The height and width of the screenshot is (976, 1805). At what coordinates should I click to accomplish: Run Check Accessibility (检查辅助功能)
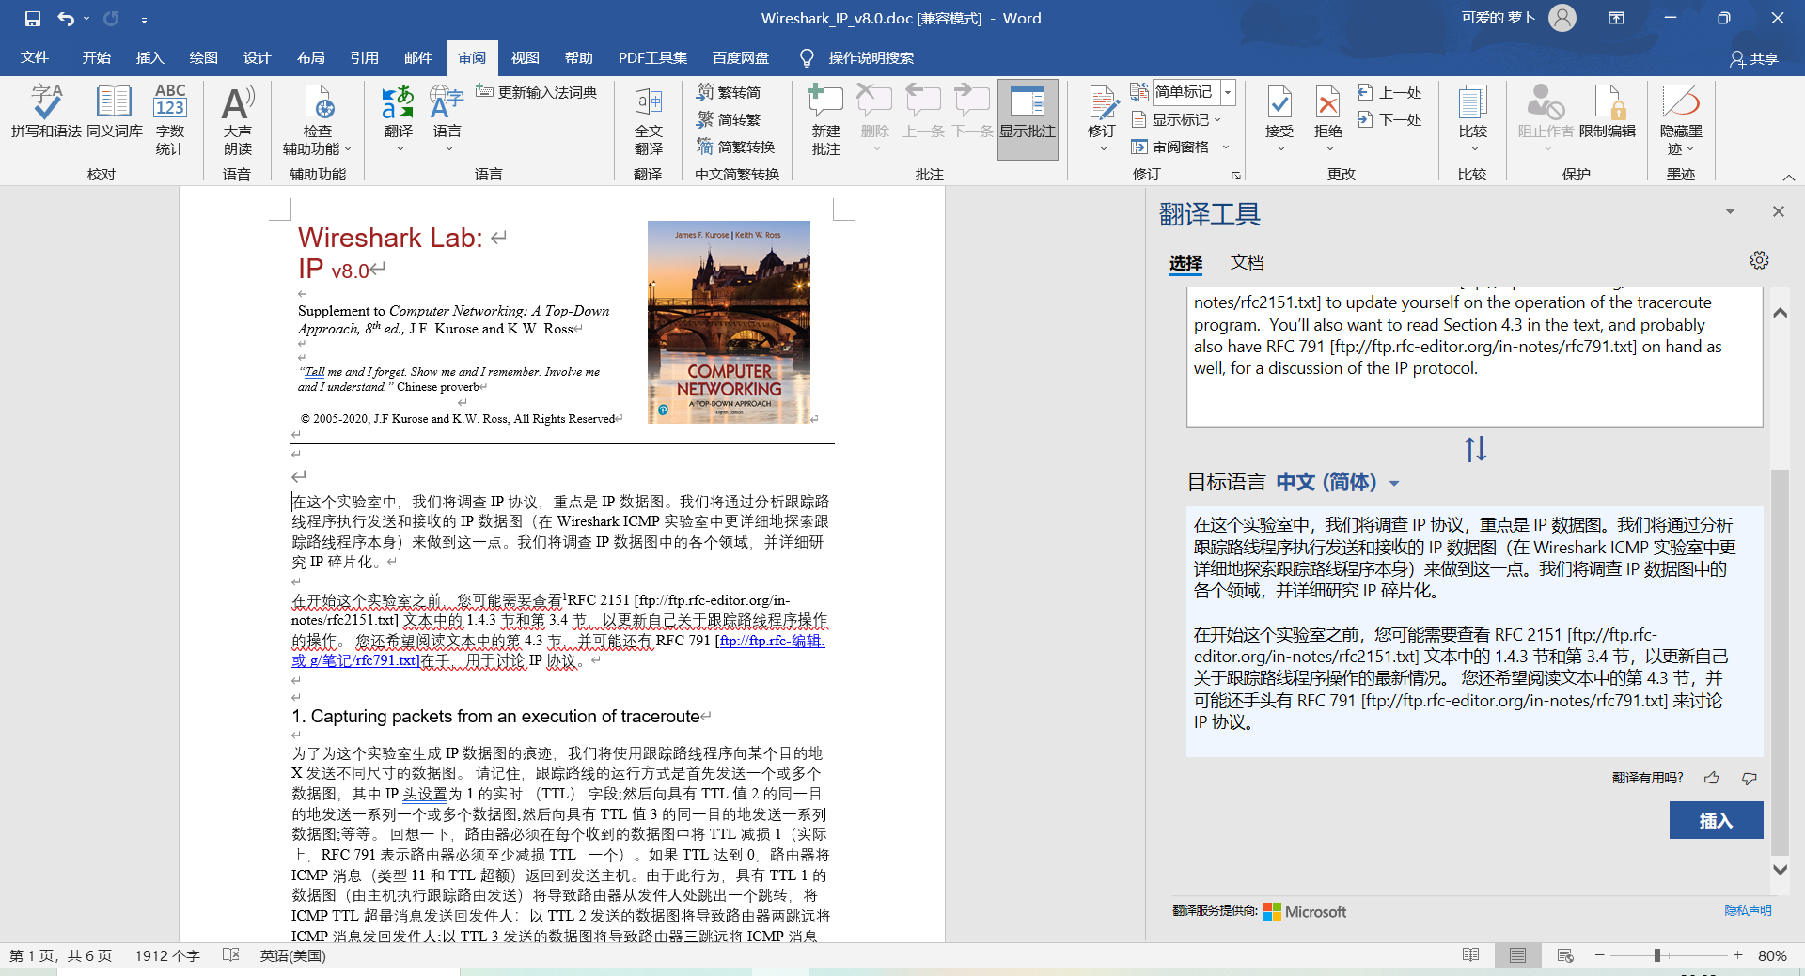(317, 119)
